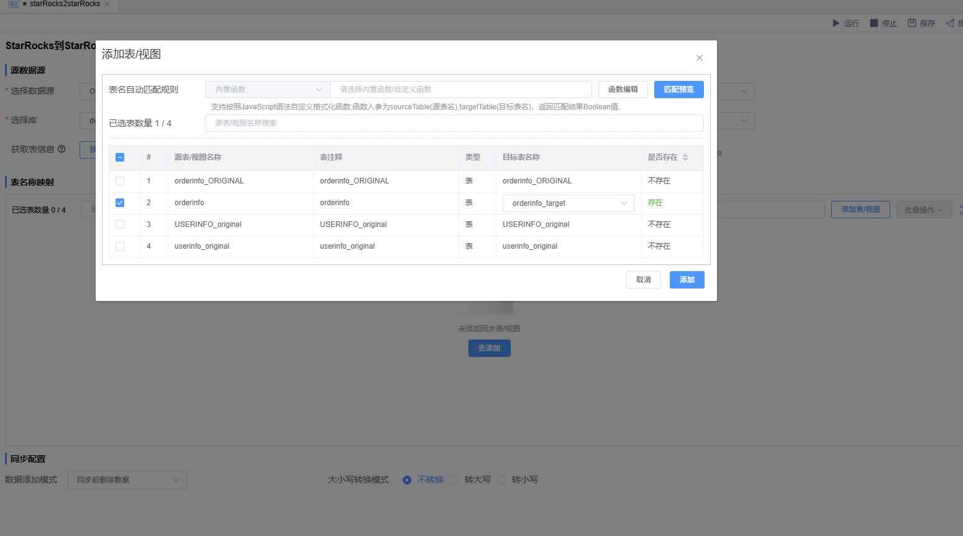Image resolution: width=963 pixels, height=536 pixels.
Task: Click the 源表/视图名称搜索 search field
Action: click(454, 123)
